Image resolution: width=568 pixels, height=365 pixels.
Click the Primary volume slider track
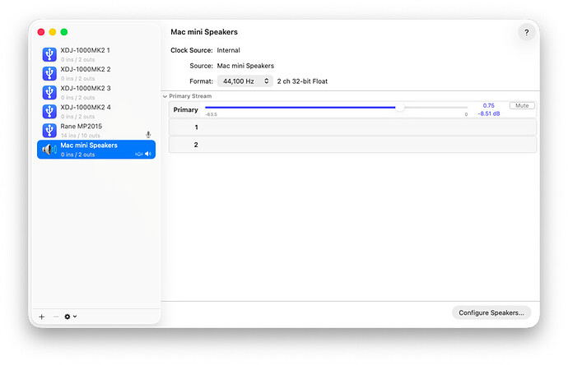click(x=329, y=107)
